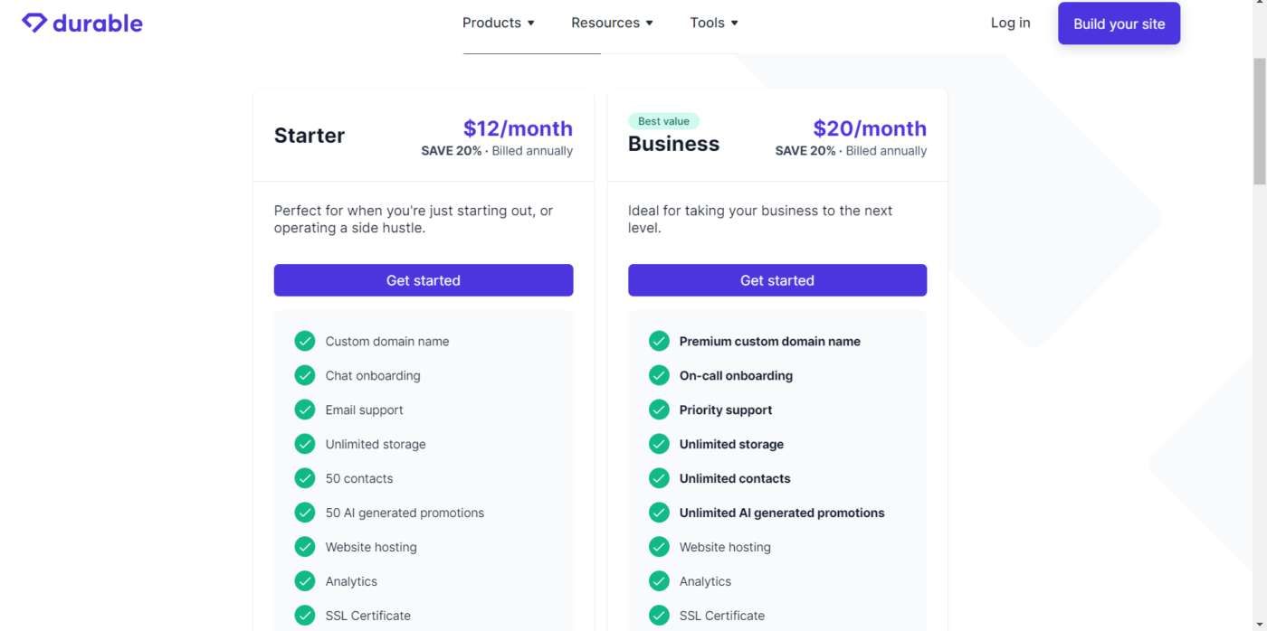Click the page vertical scrollbar thumb
Image resolution: width=1267 pixels, height=631 pixels.
pyautogui.click(x=1259, y=122)
